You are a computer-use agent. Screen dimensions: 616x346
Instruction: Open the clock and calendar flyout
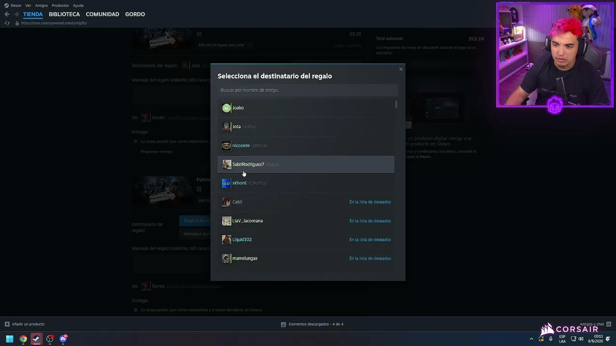click(x=596, y=339)
